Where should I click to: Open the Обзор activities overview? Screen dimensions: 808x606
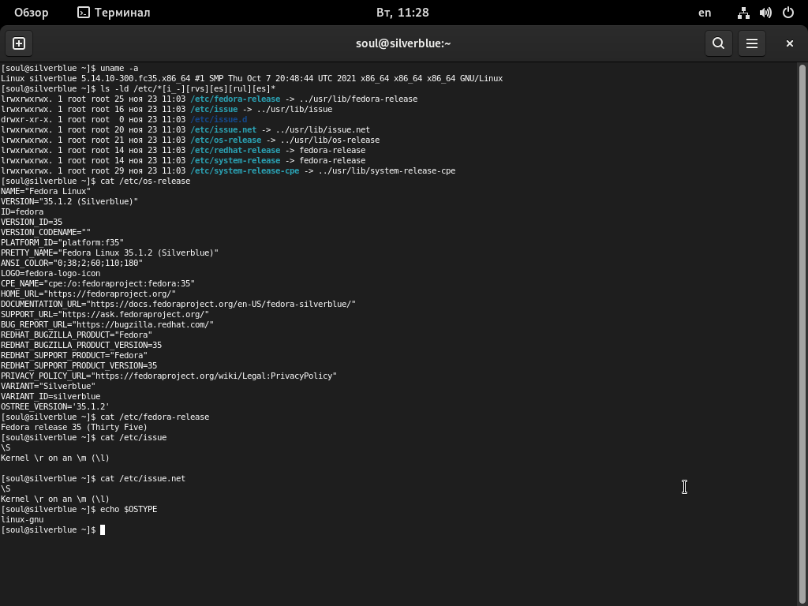[x=31, y=13]
